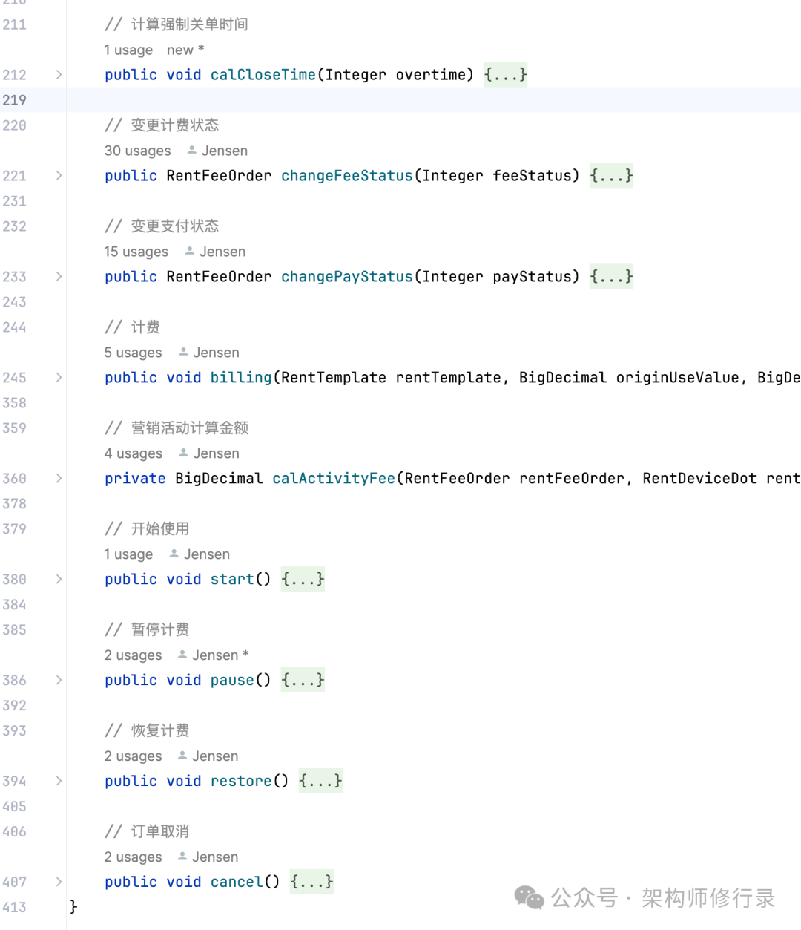Expand the fold arrow on line 221
This screenshot has height=930, width=801.
click(59, 176)
